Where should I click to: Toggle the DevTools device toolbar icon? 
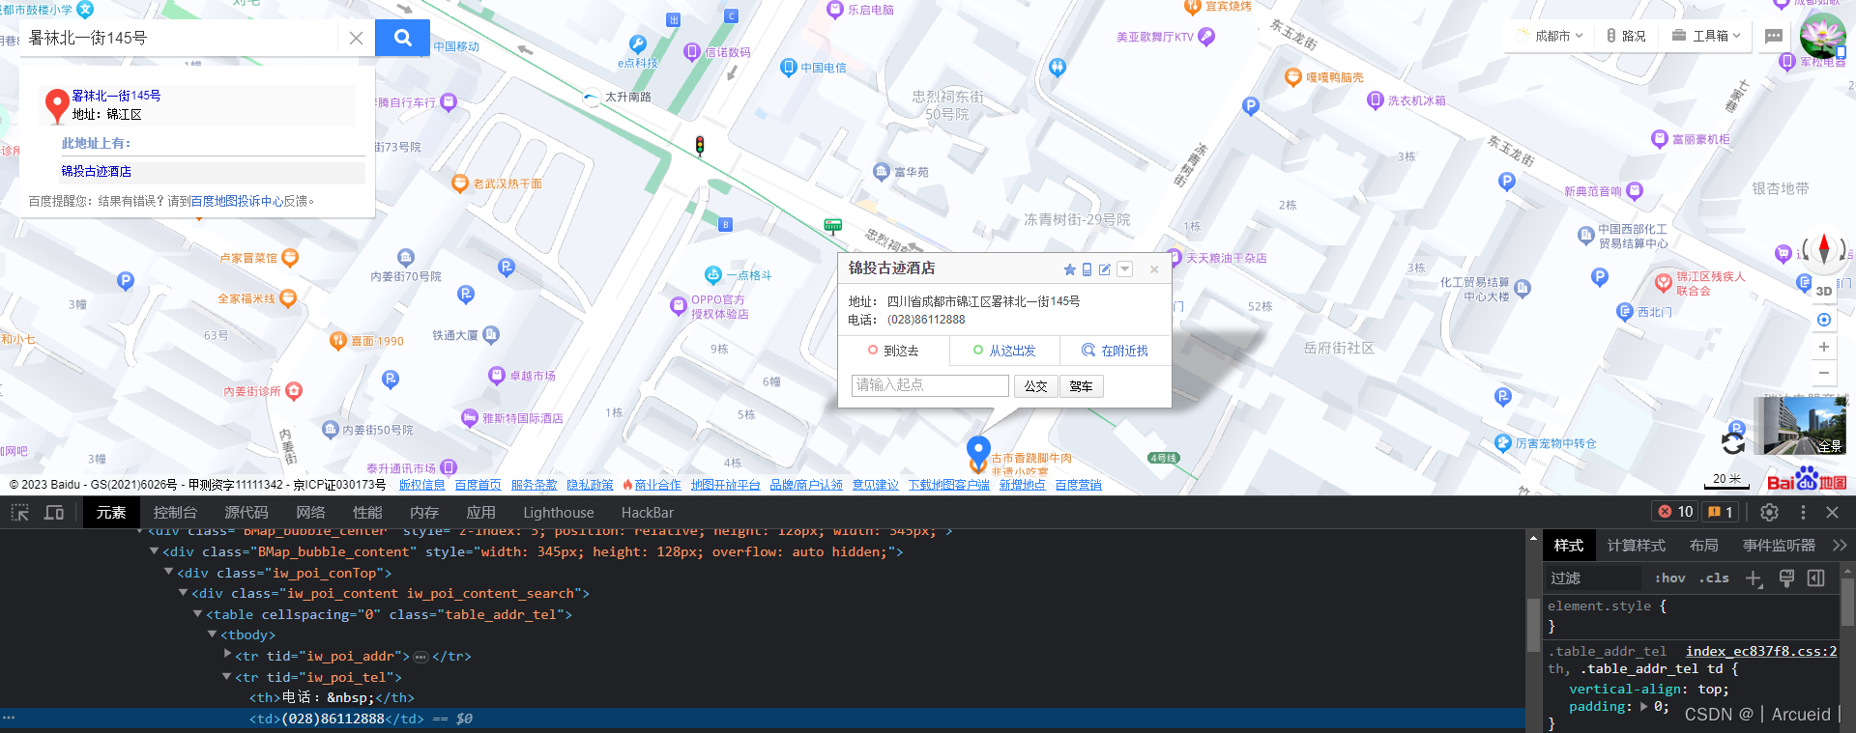point(54,512)
